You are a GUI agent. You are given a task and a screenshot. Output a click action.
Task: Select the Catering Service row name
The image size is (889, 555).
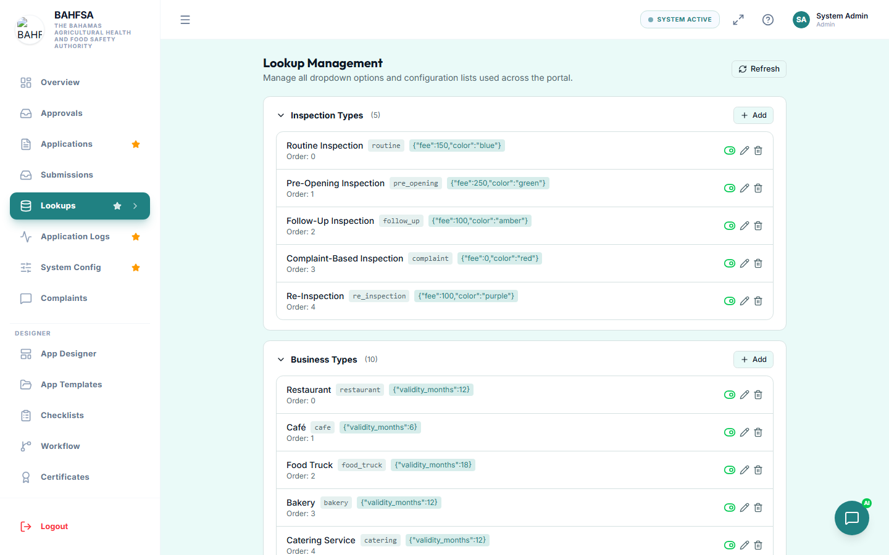tap(321, 540)
